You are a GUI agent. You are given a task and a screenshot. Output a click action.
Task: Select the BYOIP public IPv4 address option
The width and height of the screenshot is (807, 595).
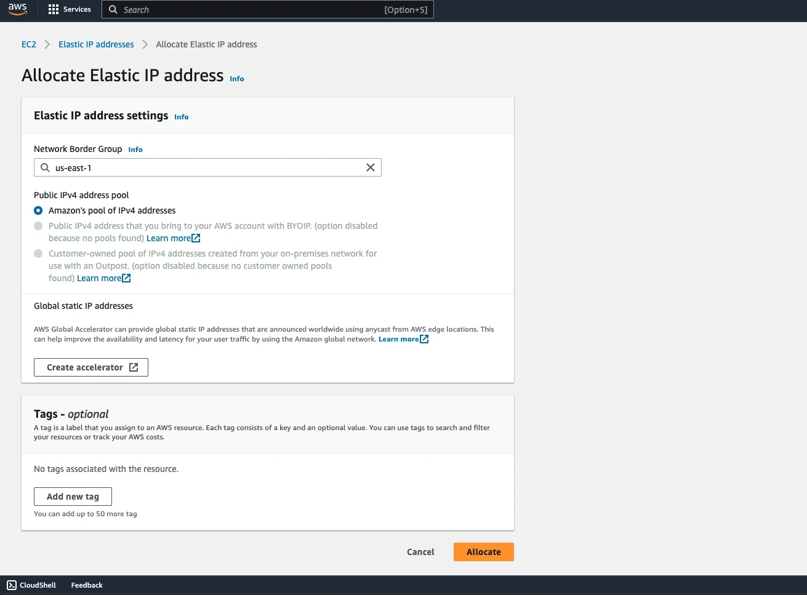(x=38, y=226)
